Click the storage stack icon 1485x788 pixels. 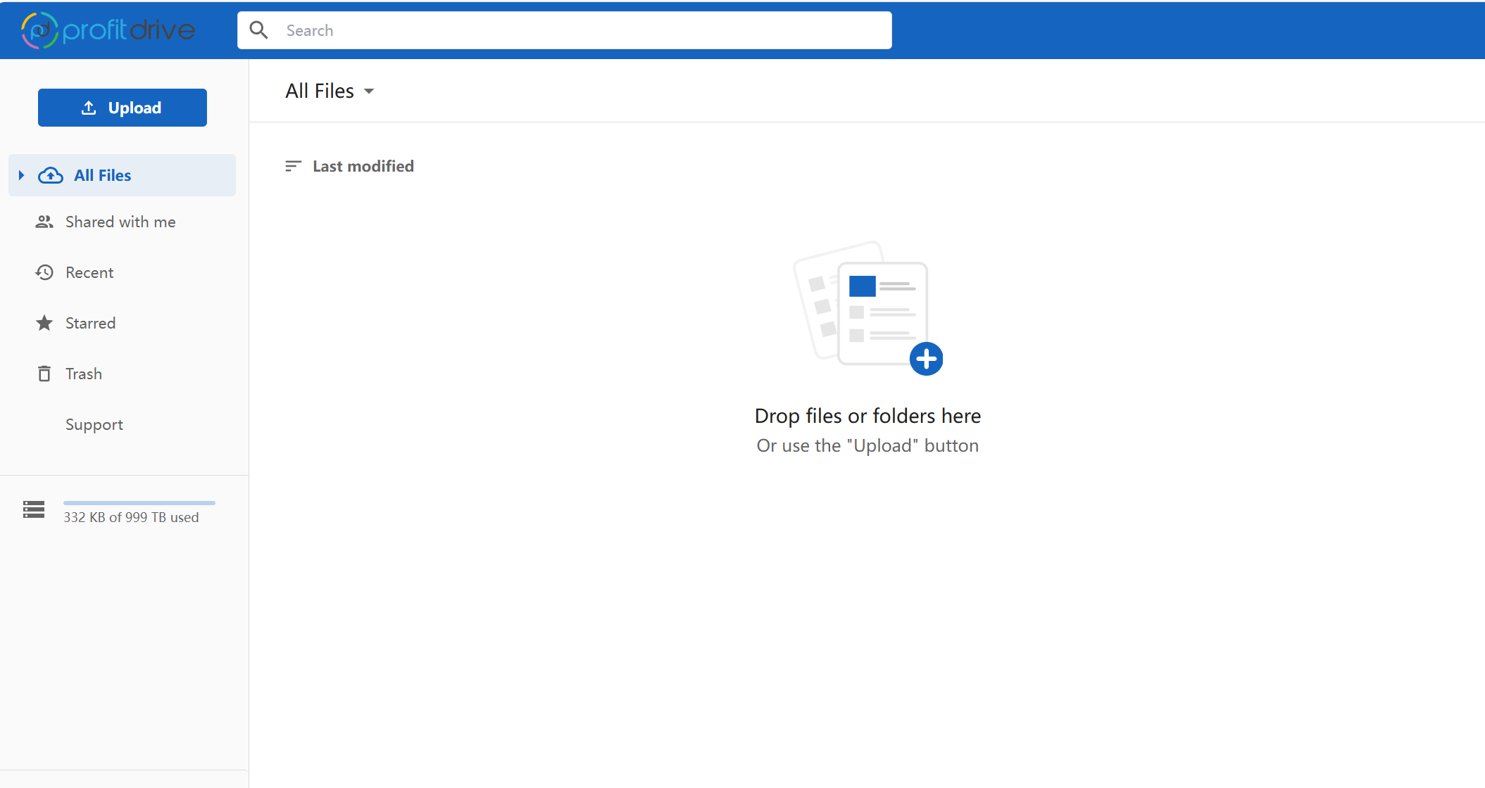click(34, 509)
